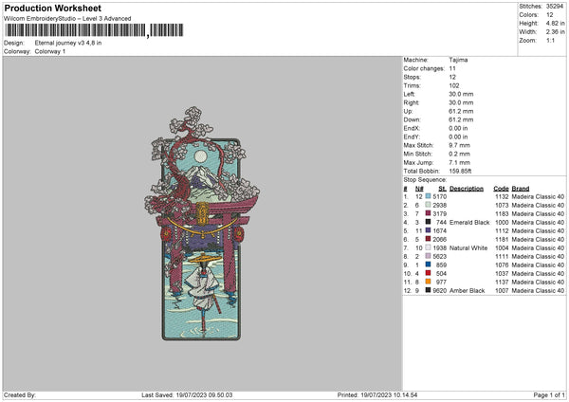569x402 pixels.
Task: Click the design barcode
Action: tap(94, 30)
